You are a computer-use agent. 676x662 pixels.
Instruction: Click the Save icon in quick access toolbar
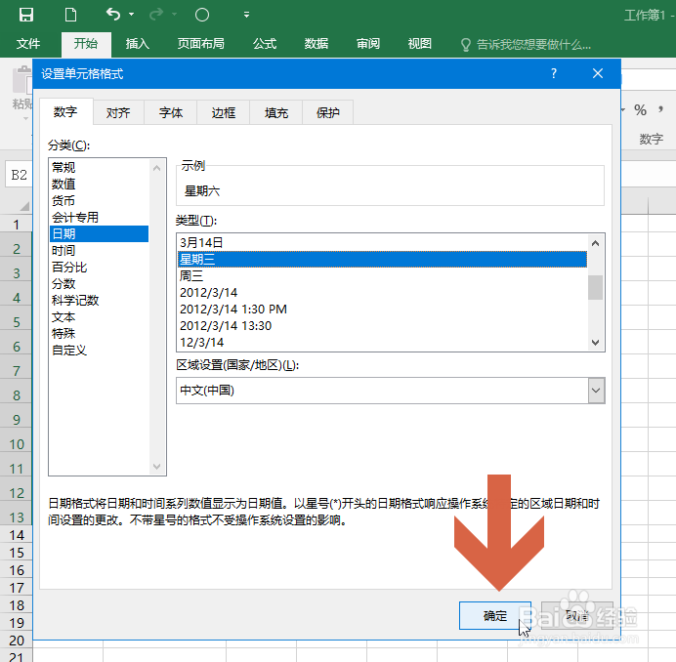[25, 15]
